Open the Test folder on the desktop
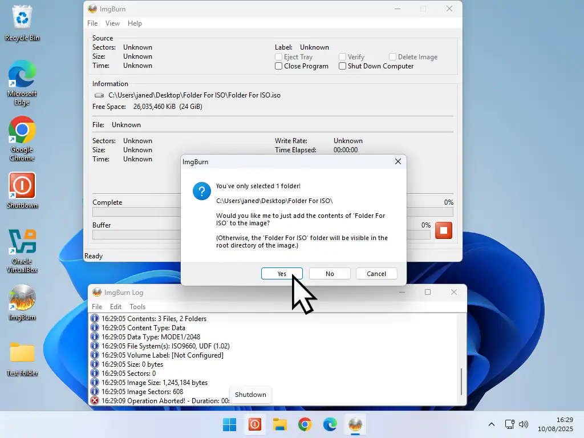The width and height of the screenshot is (584, 438). 22,358
